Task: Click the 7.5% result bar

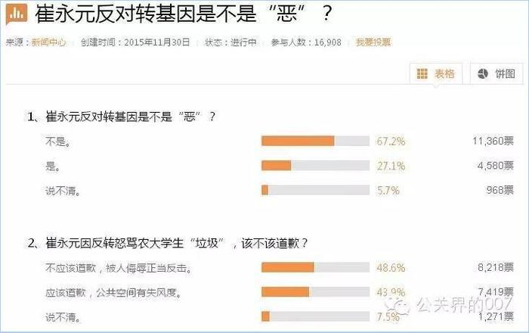Action: pyautogui.click(x=315, y=316)
